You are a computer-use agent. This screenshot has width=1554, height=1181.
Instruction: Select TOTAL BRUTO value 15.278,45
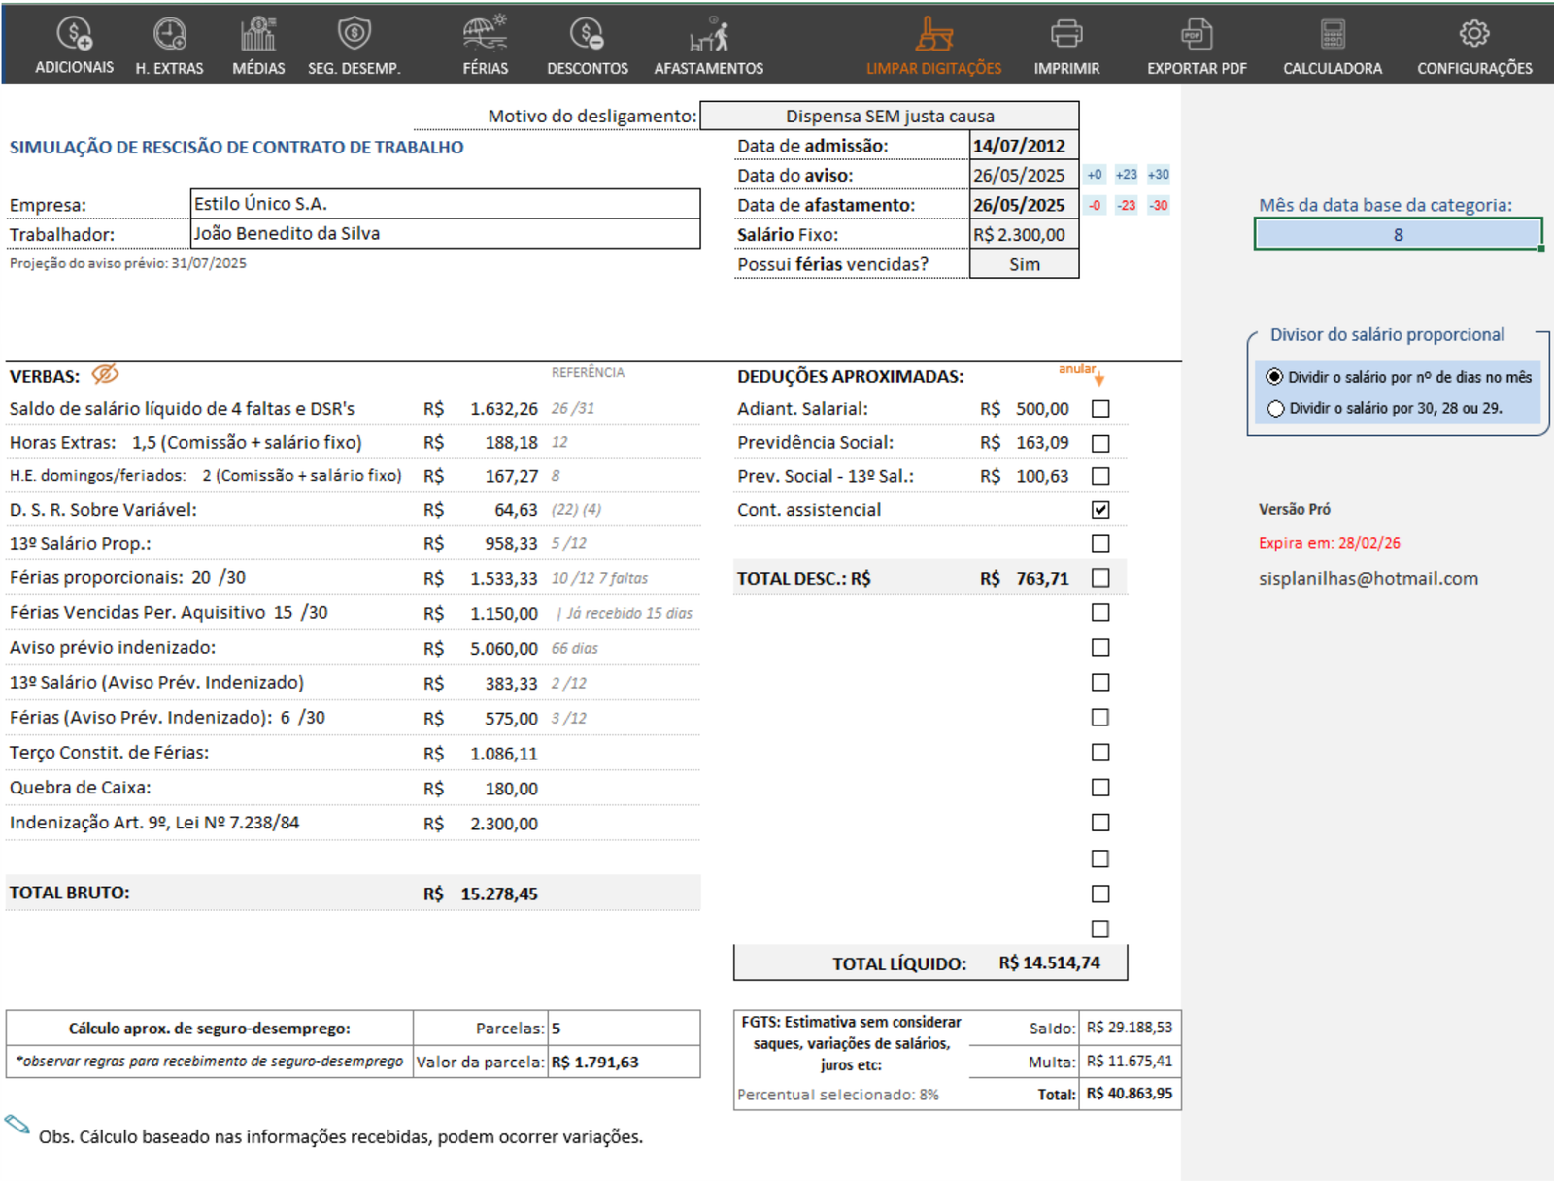499,894
